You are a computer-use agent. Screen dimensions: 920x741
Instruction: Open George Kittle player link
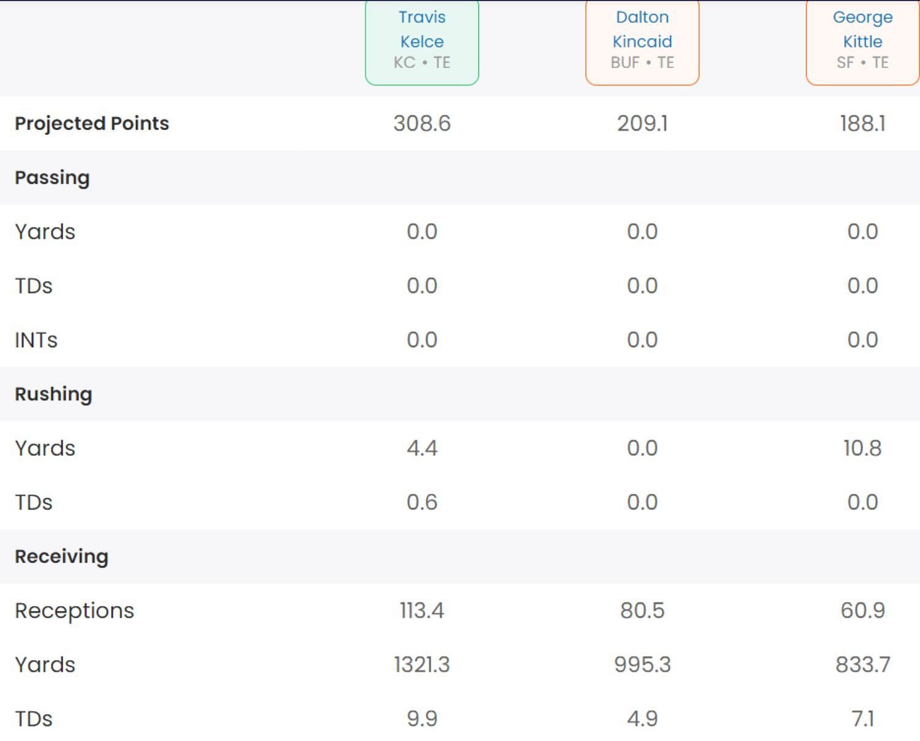(x=862, y=29)
